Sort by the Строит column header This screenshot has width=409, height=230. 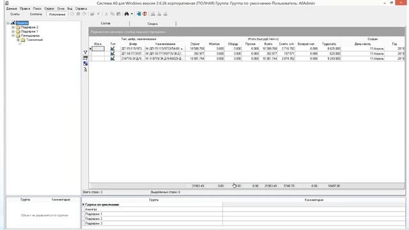point(195,44)
